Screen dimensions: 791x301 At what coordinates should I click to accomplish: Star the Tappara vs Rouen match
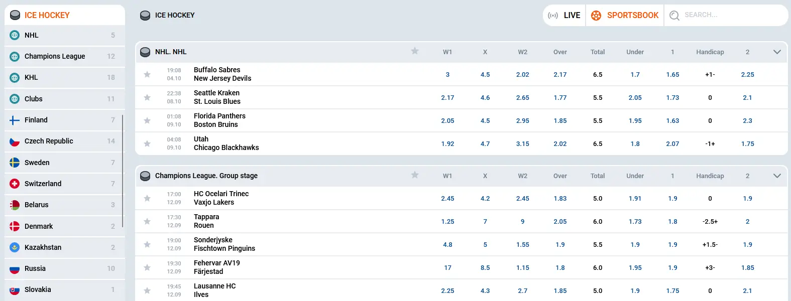point(147,221)
